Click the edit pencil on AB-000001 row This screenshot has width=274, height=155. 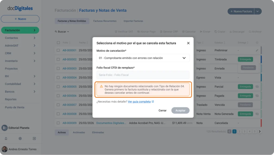click(257, 50)
